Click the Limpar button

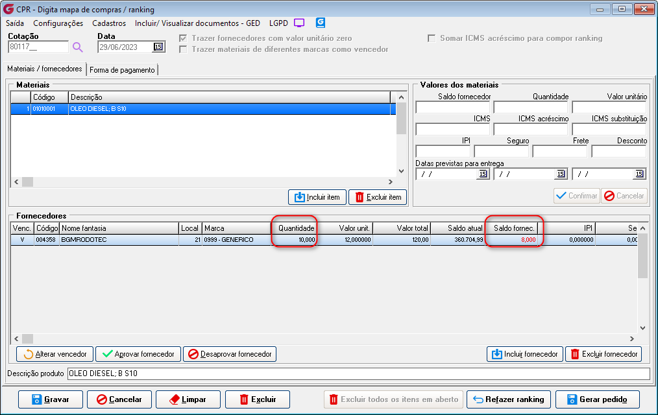point(188,399)
